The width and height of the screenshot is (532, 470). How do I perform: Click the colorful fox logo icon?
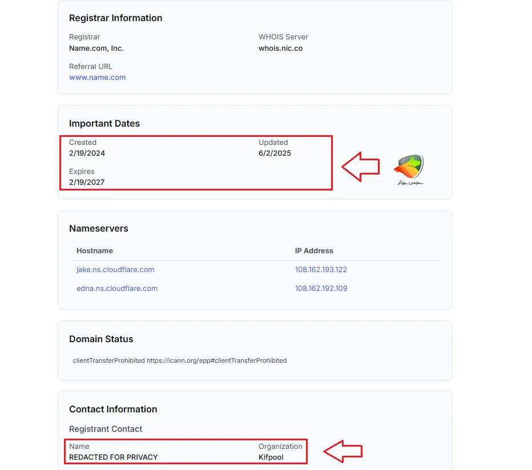tap(409, 167)
